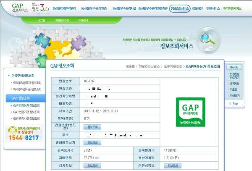This screenshot has height=171, width=252.
Task: Open GAP 인증농가 정보조회 in sidebar
Action: pyautogui.click(x=26, y=105)
